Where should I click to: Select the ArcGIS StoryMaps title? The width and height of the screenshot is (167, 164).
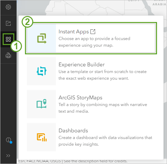[81, 98]
